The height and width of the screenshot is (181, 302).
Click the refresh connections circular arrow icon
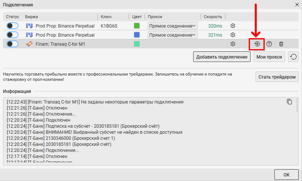coord(293,57)
